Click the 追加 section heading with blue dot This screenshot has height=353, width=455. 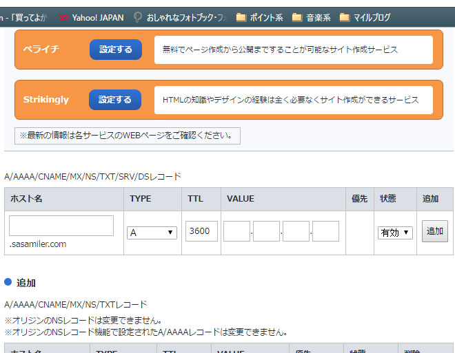tap(20, 283)
